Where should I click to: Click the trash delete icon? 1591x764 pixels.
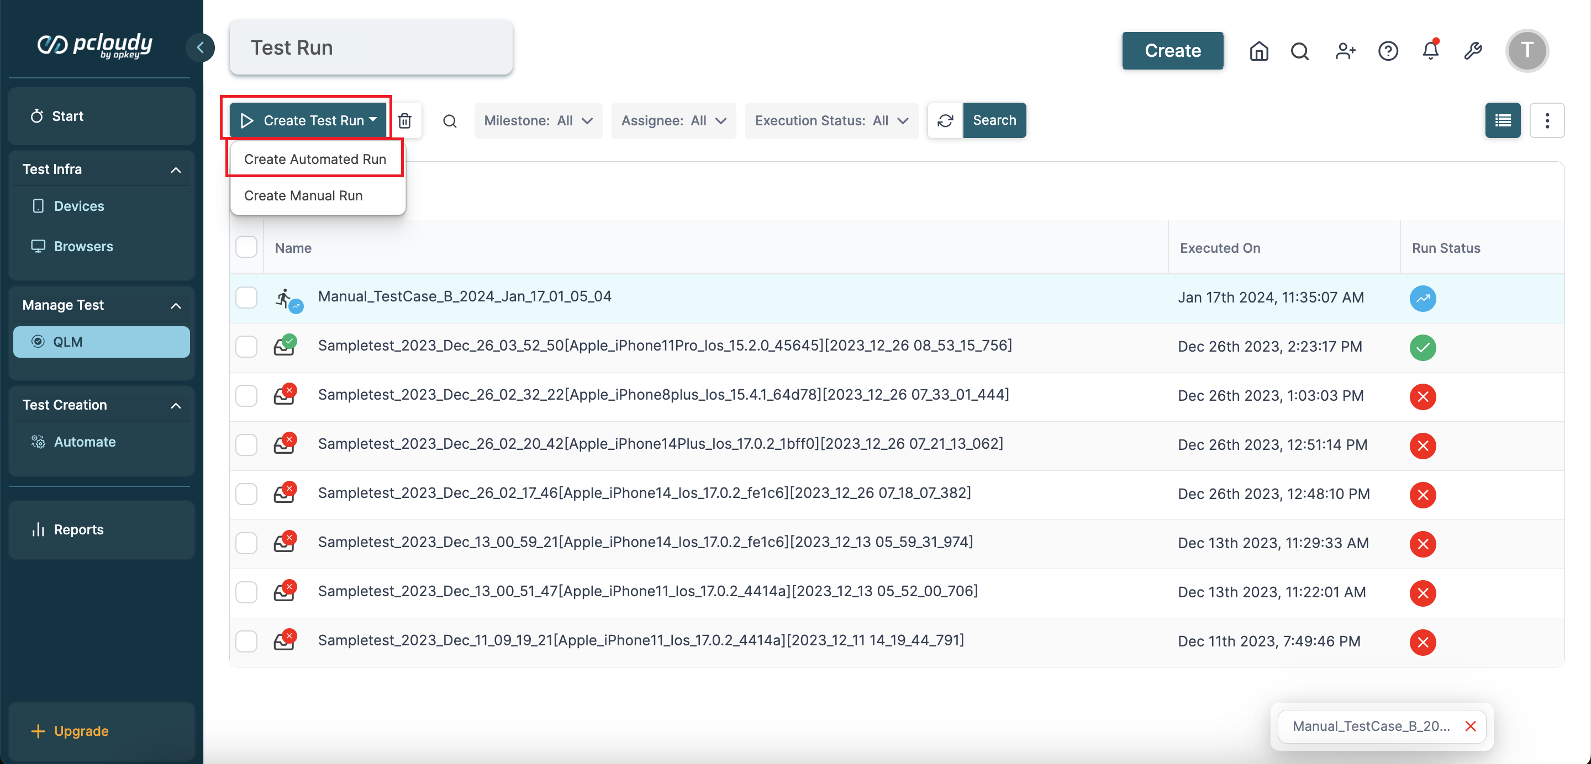pos(404,120)
